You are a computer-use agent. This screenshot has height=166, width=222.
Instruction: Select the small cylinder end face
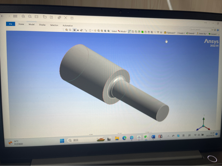coord(163,113)
